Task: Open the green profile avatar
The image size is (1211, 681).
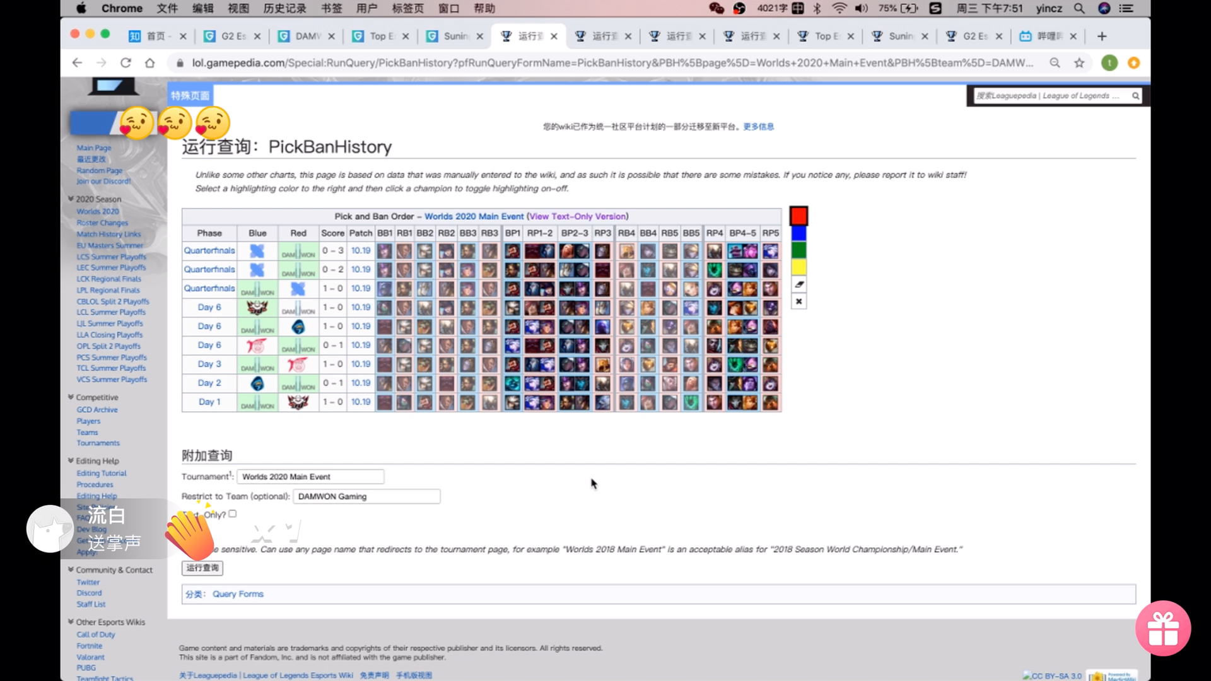Action: pyautogui.click(x=1109, y=62)
